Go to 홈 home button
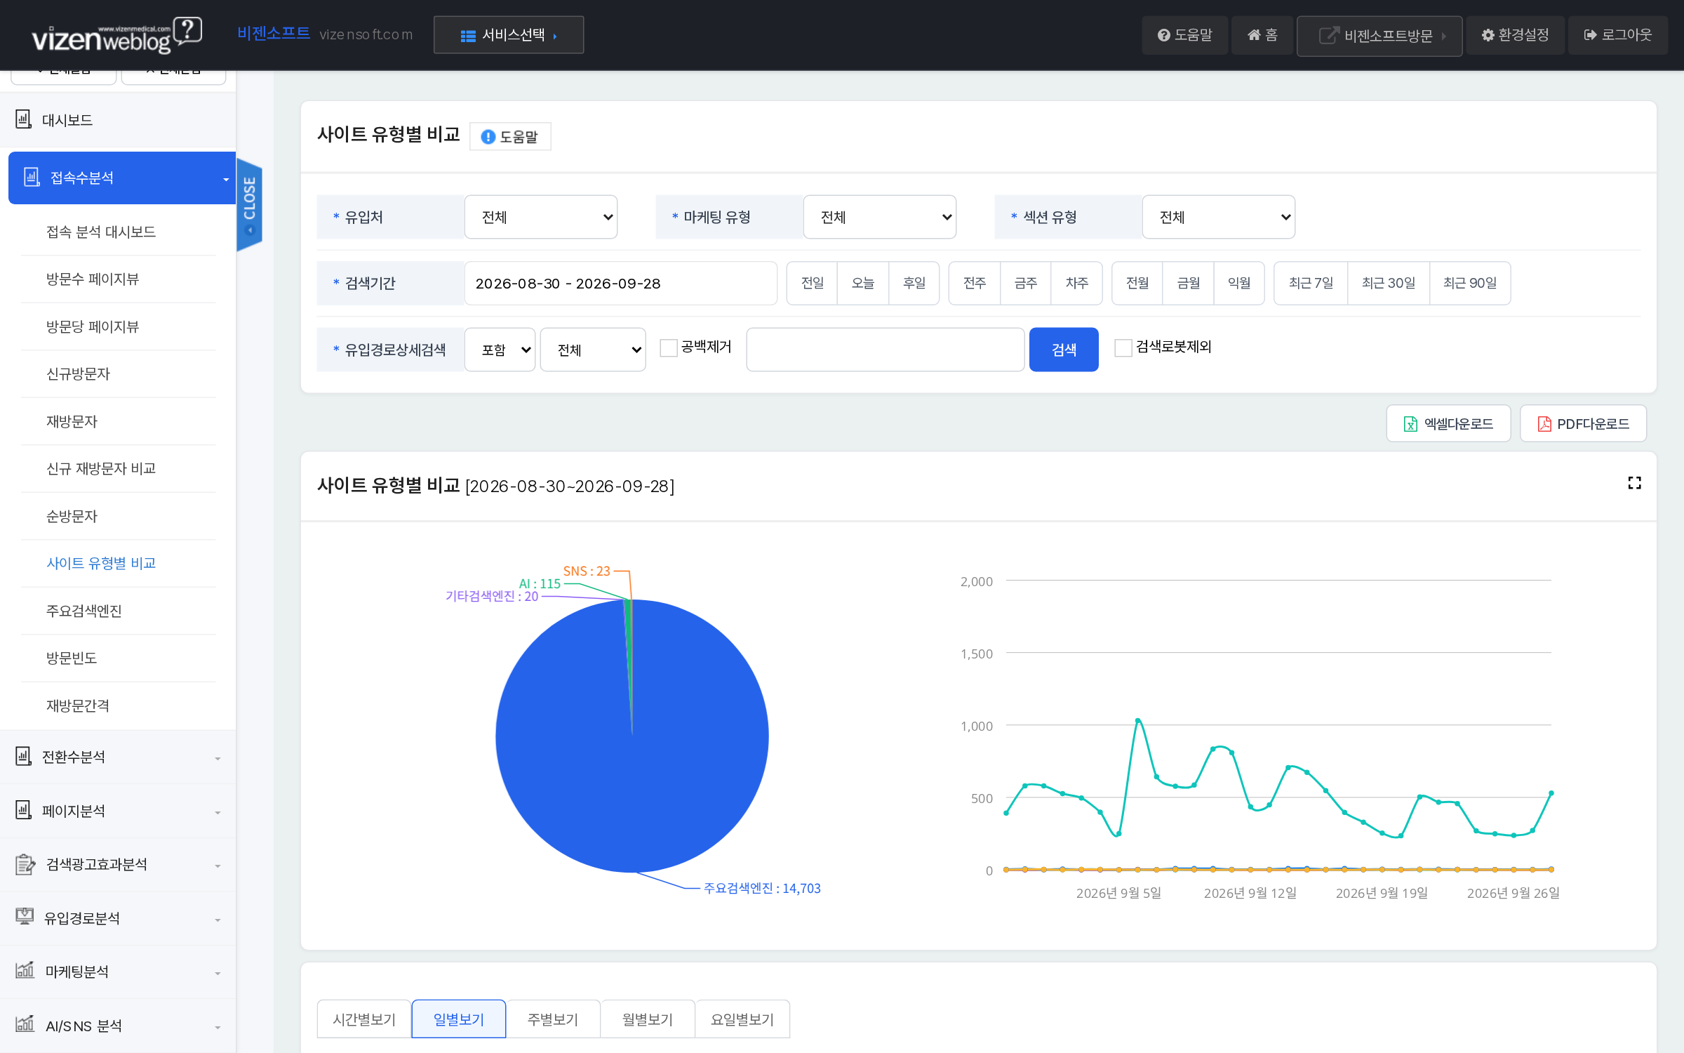Image resolution: width=1684 pixels, height=1053 pixels. 1262,35
